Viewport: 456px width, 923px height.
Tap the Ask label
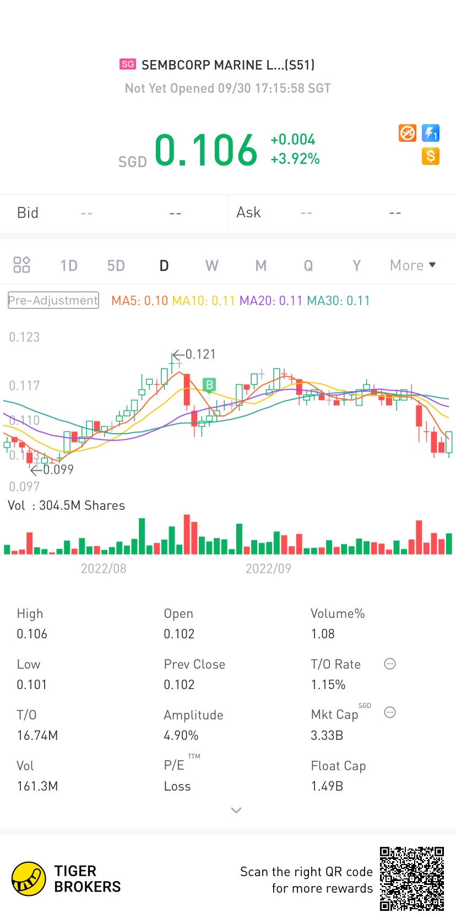coord(248,212)
